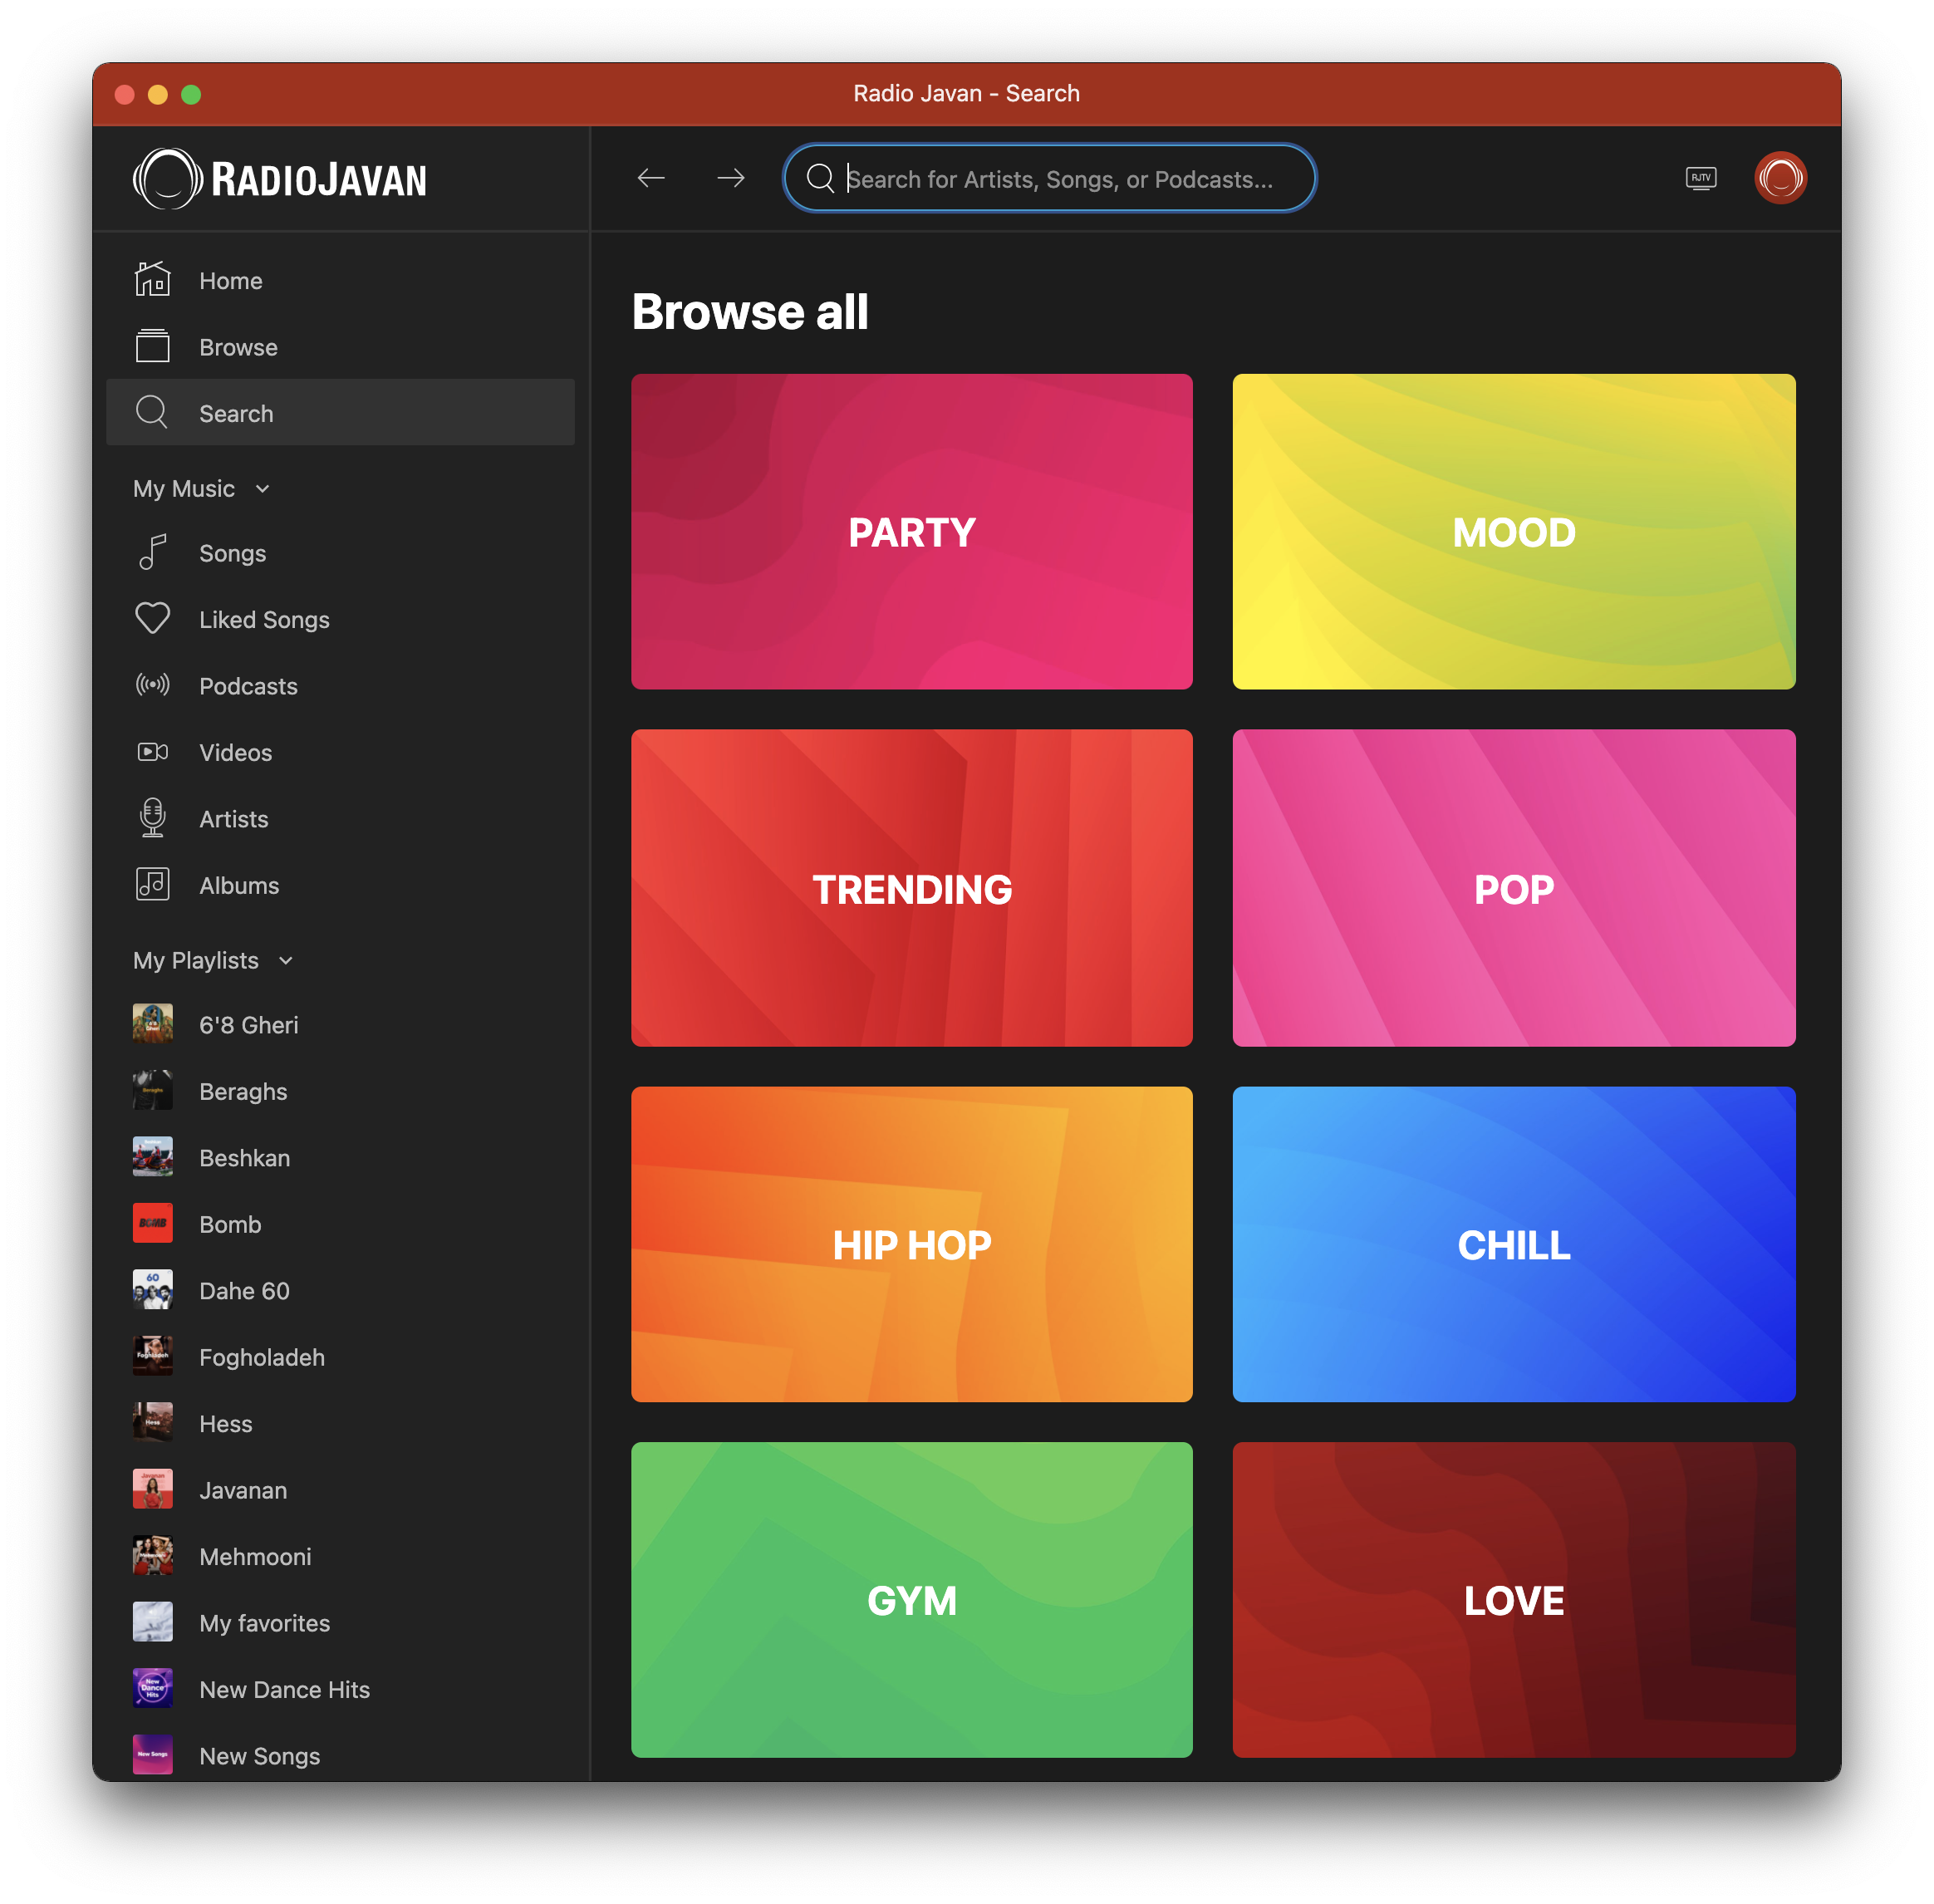Click the Liked Songs heart icon
The width and height of the screenshot is (1934, 1904).
coord(152,618)
